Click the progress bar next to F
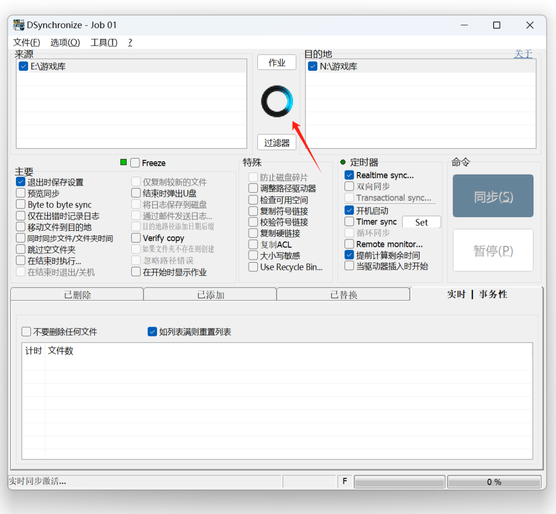The image size is (556, 514). pos(399,482)
